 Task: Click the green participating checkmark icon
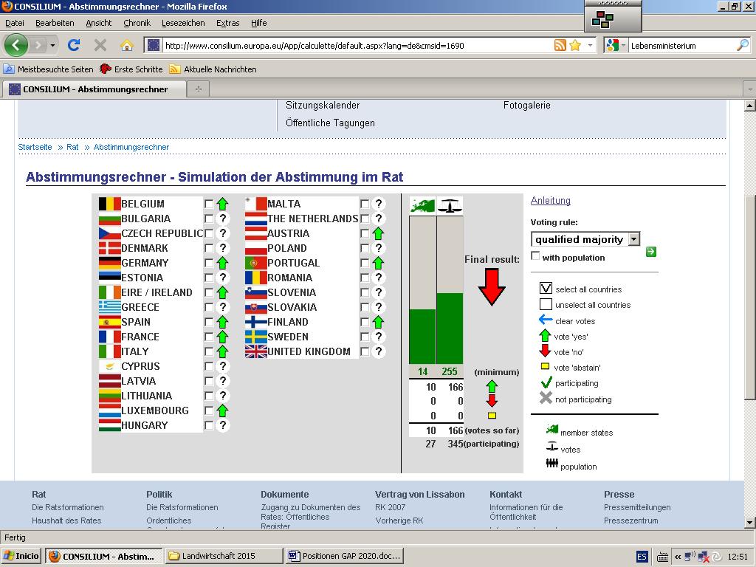click(x=546, y=382)
